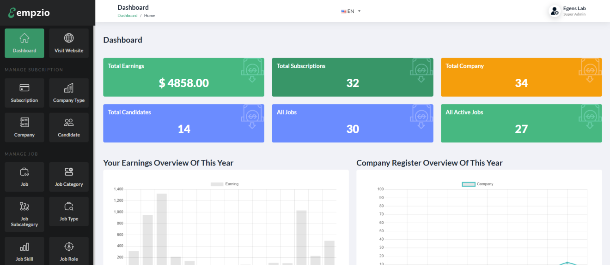Expand the EN language dropdown
This screenshot has height=265, width=610.
pos(351,11)
